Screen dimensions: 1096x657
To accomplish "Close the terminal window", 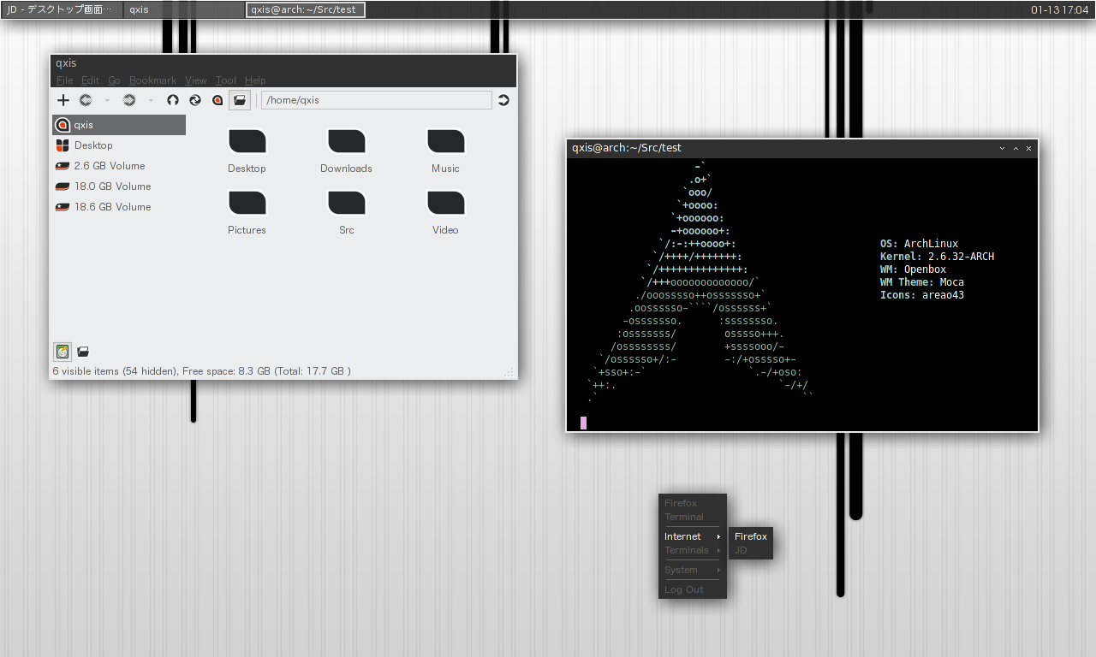I will point(1028,148).
